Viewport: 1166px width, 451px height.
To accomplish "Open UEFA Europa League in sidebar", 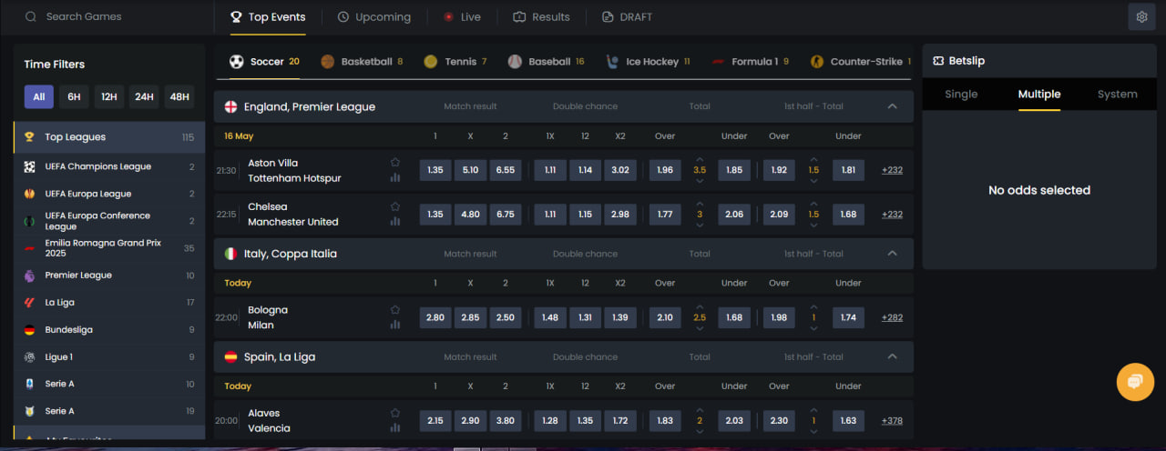I will tap(109, 194).
